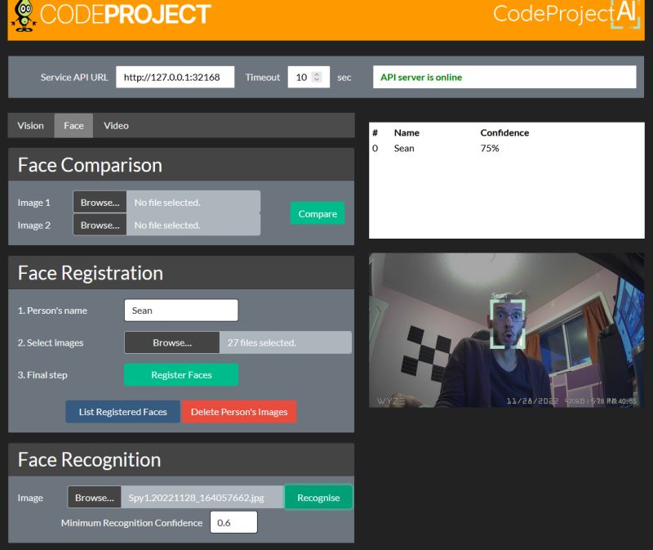653x550 pixels.
Task: Select the Face tab
Action: click(73, 125)
